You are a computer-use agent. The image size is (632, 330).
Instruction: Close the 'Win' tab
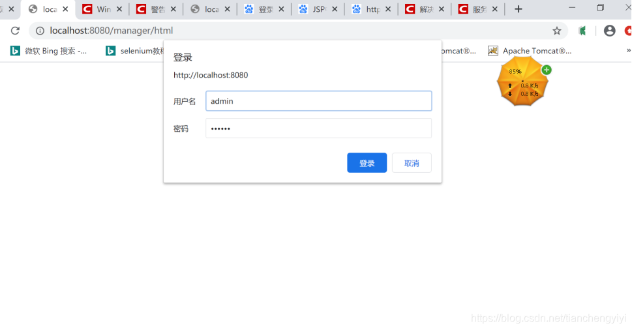119,9
